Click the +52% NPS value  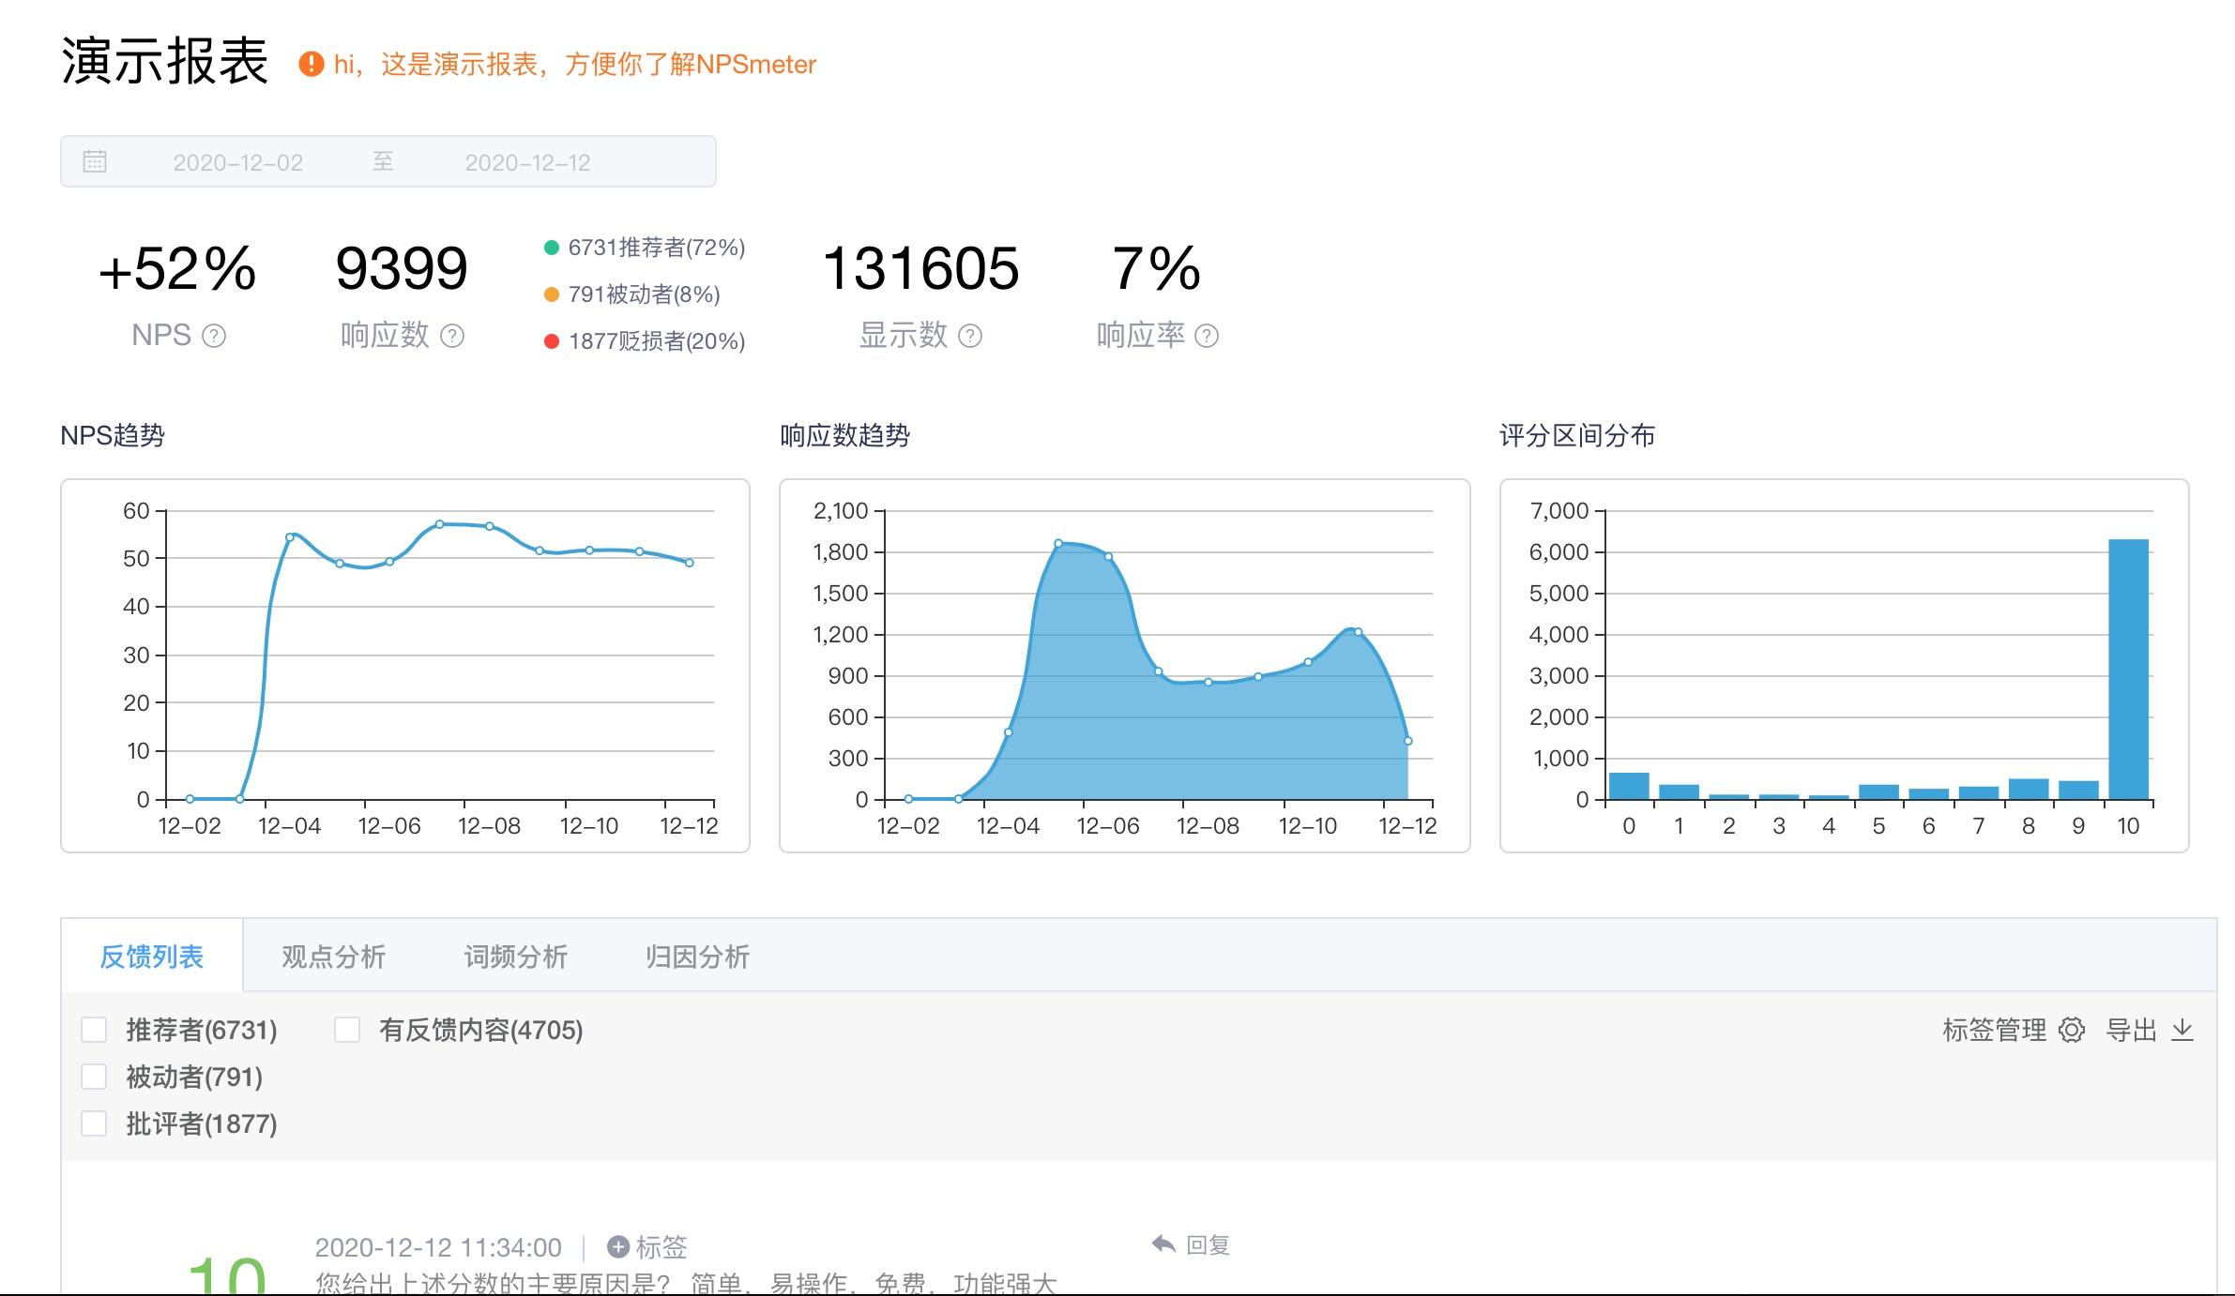(x=177, y=269)
